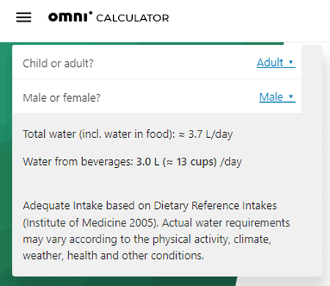Click the weather, health and other conditions line
The height and width of the screenshot is (286, 330).
(x=114, y=255)
